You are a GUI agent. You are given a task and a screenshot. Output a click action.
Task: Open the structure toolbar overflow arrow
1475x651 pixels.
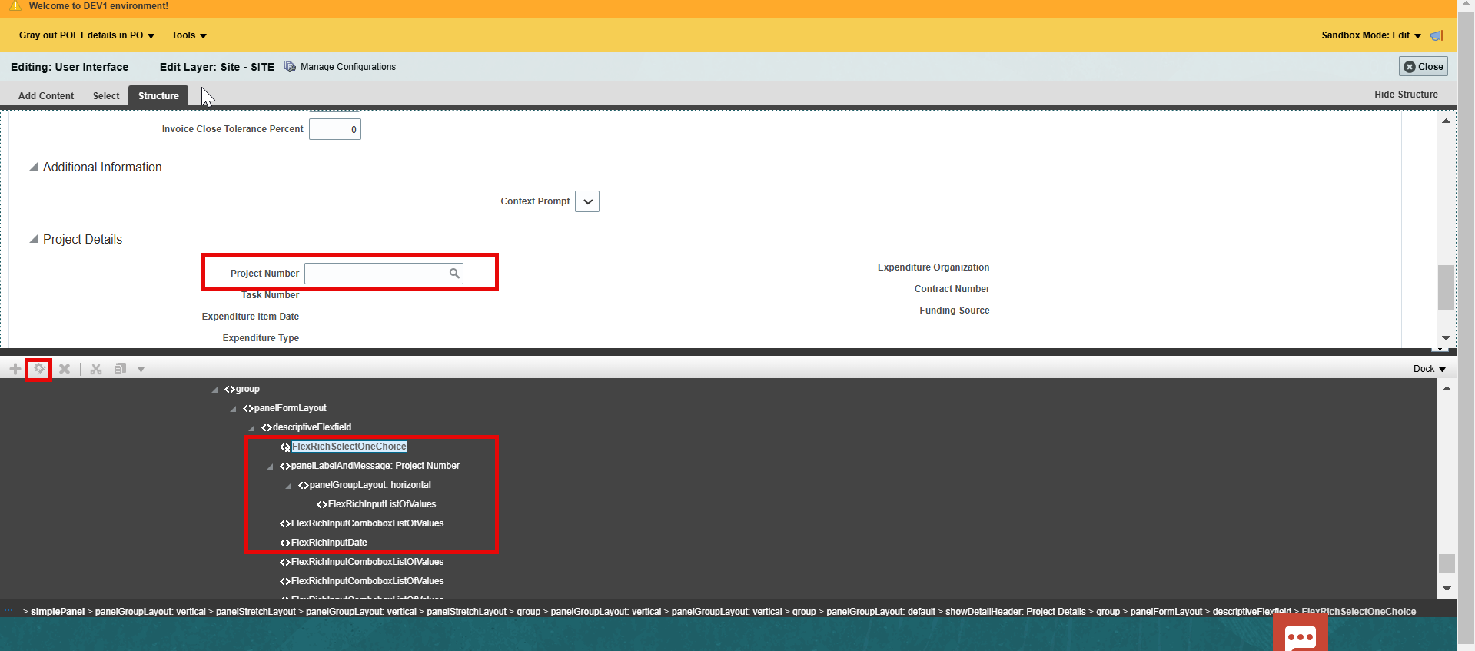click(x=141, y=370)
